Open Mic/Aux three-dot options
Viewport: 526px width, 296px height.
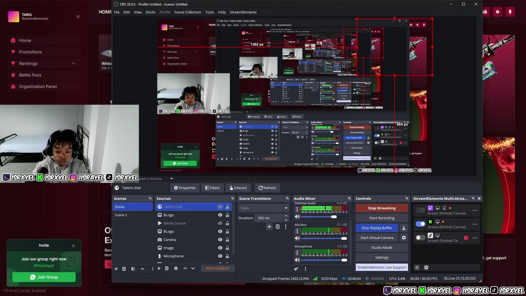click(297, 231)
